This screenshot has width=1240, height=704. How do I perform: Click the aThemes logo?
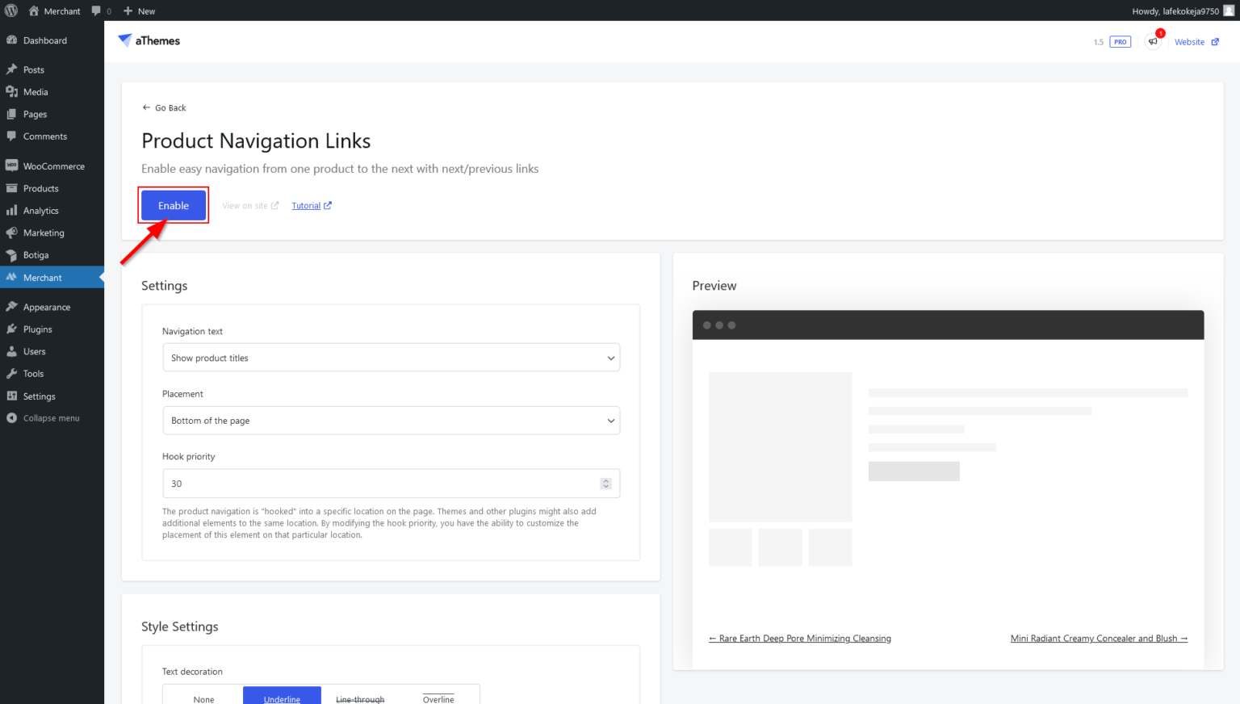coord(149,40)
